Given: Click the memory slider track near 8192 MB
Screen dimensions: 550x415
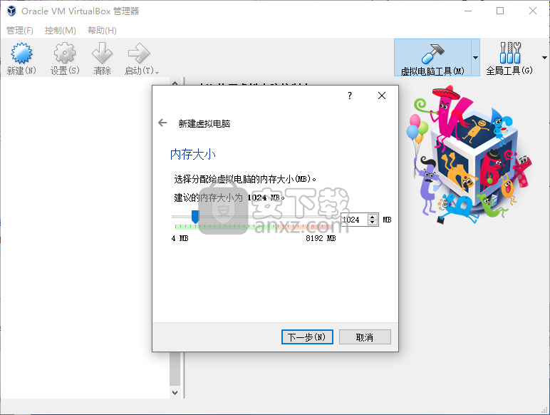Looking at the screenshot, I should pyautogui.click(x=330, y=217).
